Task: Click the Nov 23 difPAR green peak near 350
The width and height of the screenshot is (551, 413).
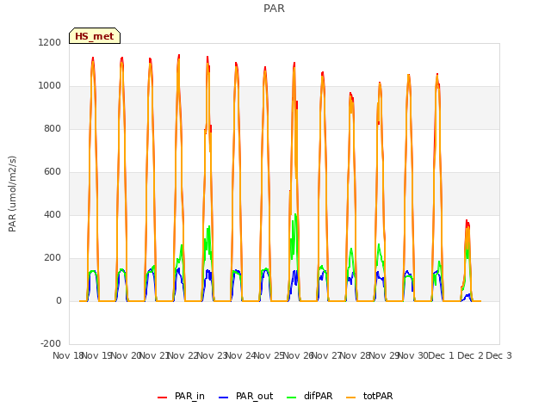Action: click(x=209, y=227)
